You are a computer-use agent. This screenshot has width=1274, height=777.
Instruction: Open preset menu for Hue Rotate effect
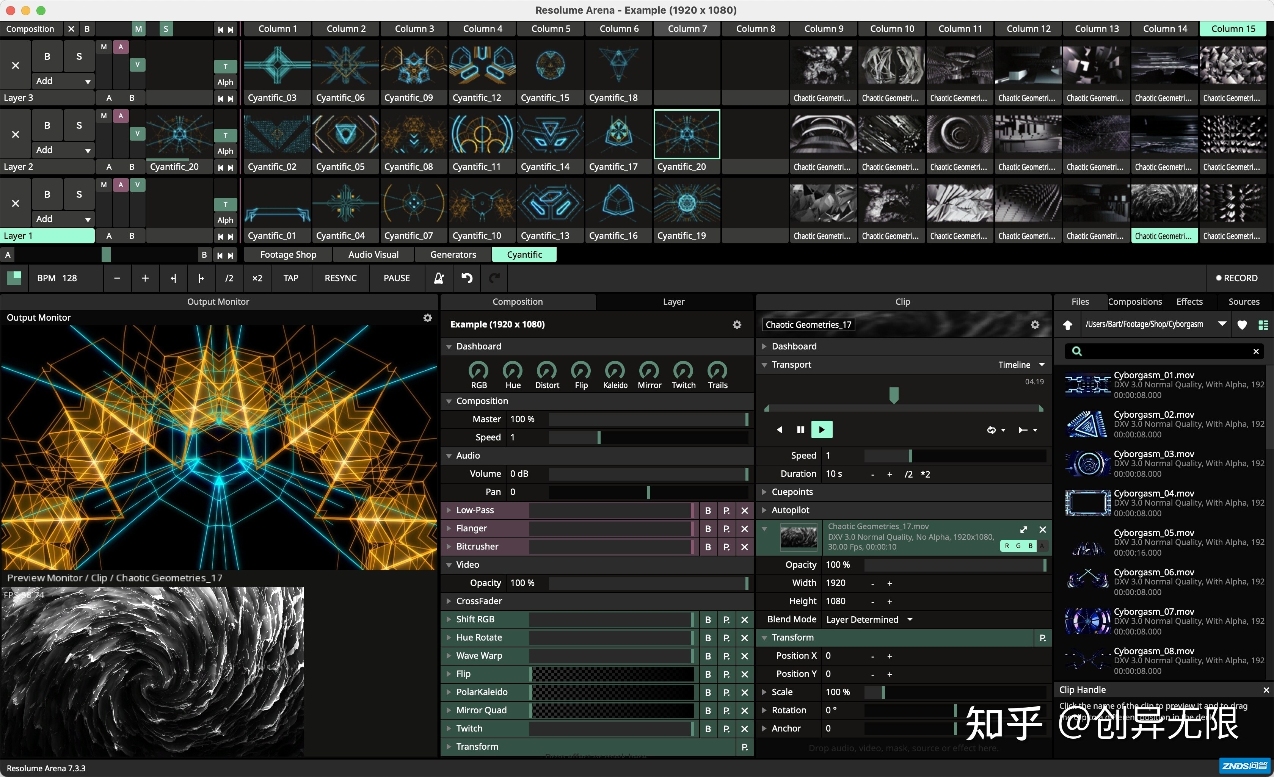726,638
